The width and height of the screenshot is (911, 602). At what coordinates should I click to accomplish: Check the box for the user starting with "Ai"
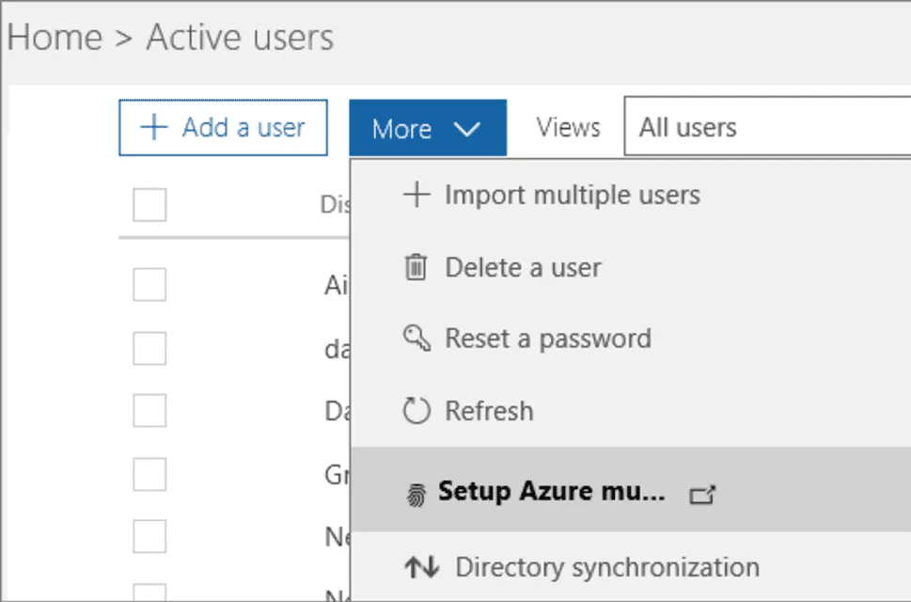pos(149,284)
